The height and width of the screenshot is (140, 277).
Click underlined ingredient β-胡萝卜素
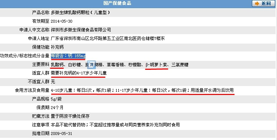point(156,65)
